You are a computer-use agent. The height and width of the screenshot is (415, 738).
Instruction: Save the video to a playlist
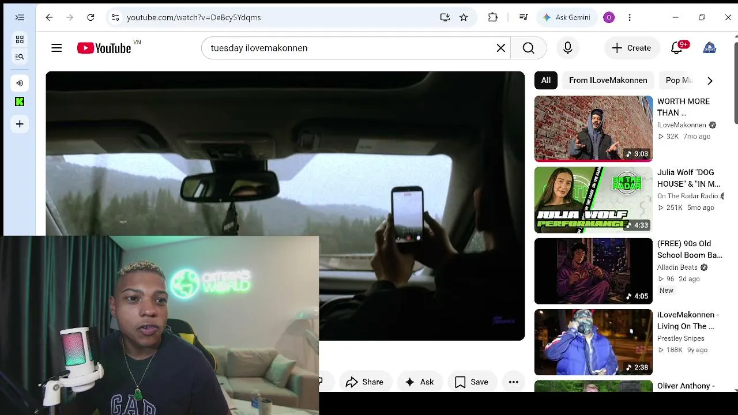472,382
